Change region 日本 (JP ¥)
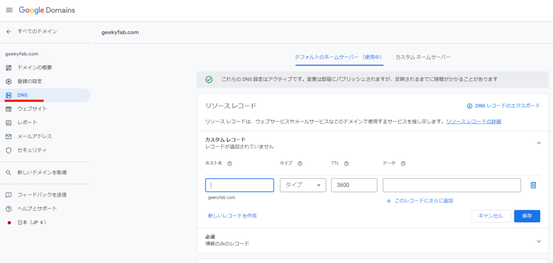This screenshot has height=263, width=553. [x=32, y=222]
